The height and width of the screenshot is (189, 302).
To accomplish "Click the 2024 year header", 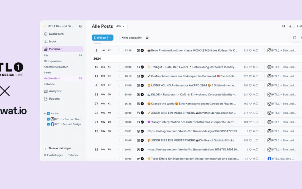I will (97, 59).
